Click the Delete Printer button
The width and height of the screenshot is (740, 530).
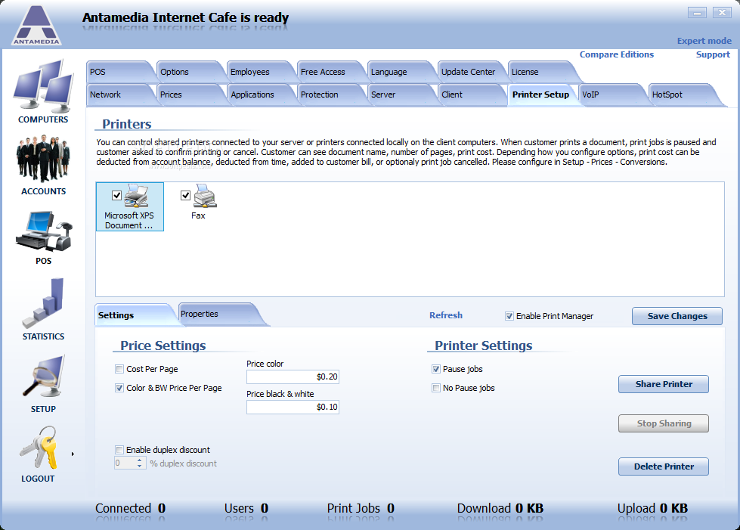(x=664, y=466)
